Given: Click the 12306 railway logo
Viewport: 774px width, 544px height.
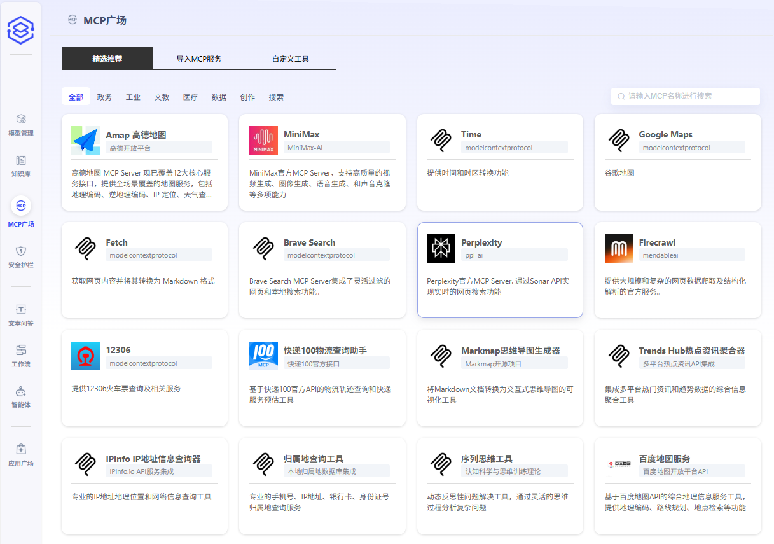Looking at the screenshot, I should tap(85, 356).
